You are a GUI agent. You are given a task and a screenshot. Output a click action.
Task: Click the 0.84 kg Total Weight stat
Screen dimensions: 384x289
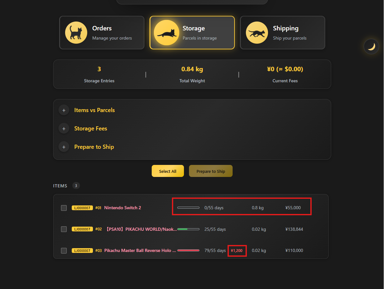click(192, 69)
